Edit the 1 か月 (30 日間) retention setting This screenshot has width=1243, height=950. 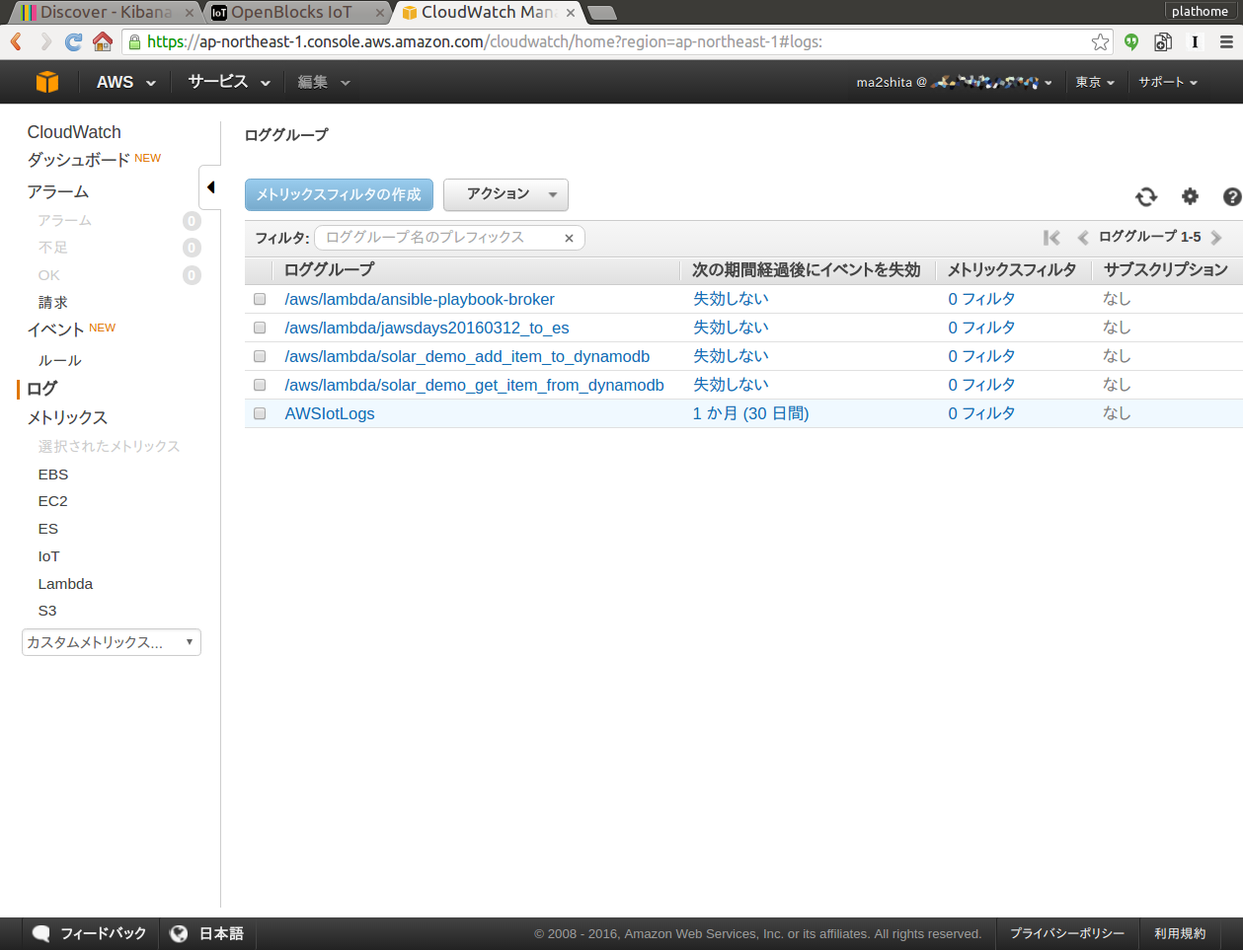point(751,413)
